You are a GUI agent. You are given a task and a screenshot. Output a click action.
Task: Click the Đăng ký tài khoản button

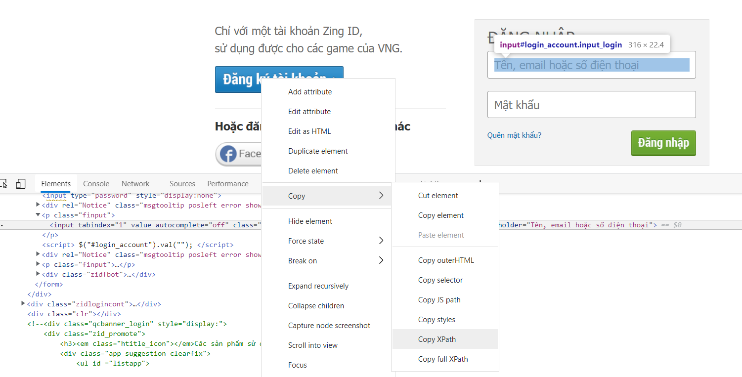[x=279, y=80]
